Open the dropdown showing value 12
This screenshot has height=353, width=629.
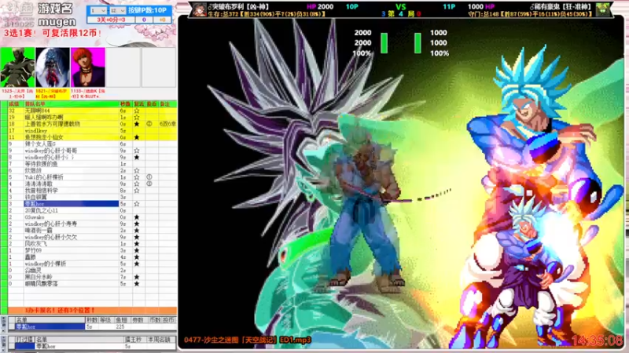pos(117,10)
